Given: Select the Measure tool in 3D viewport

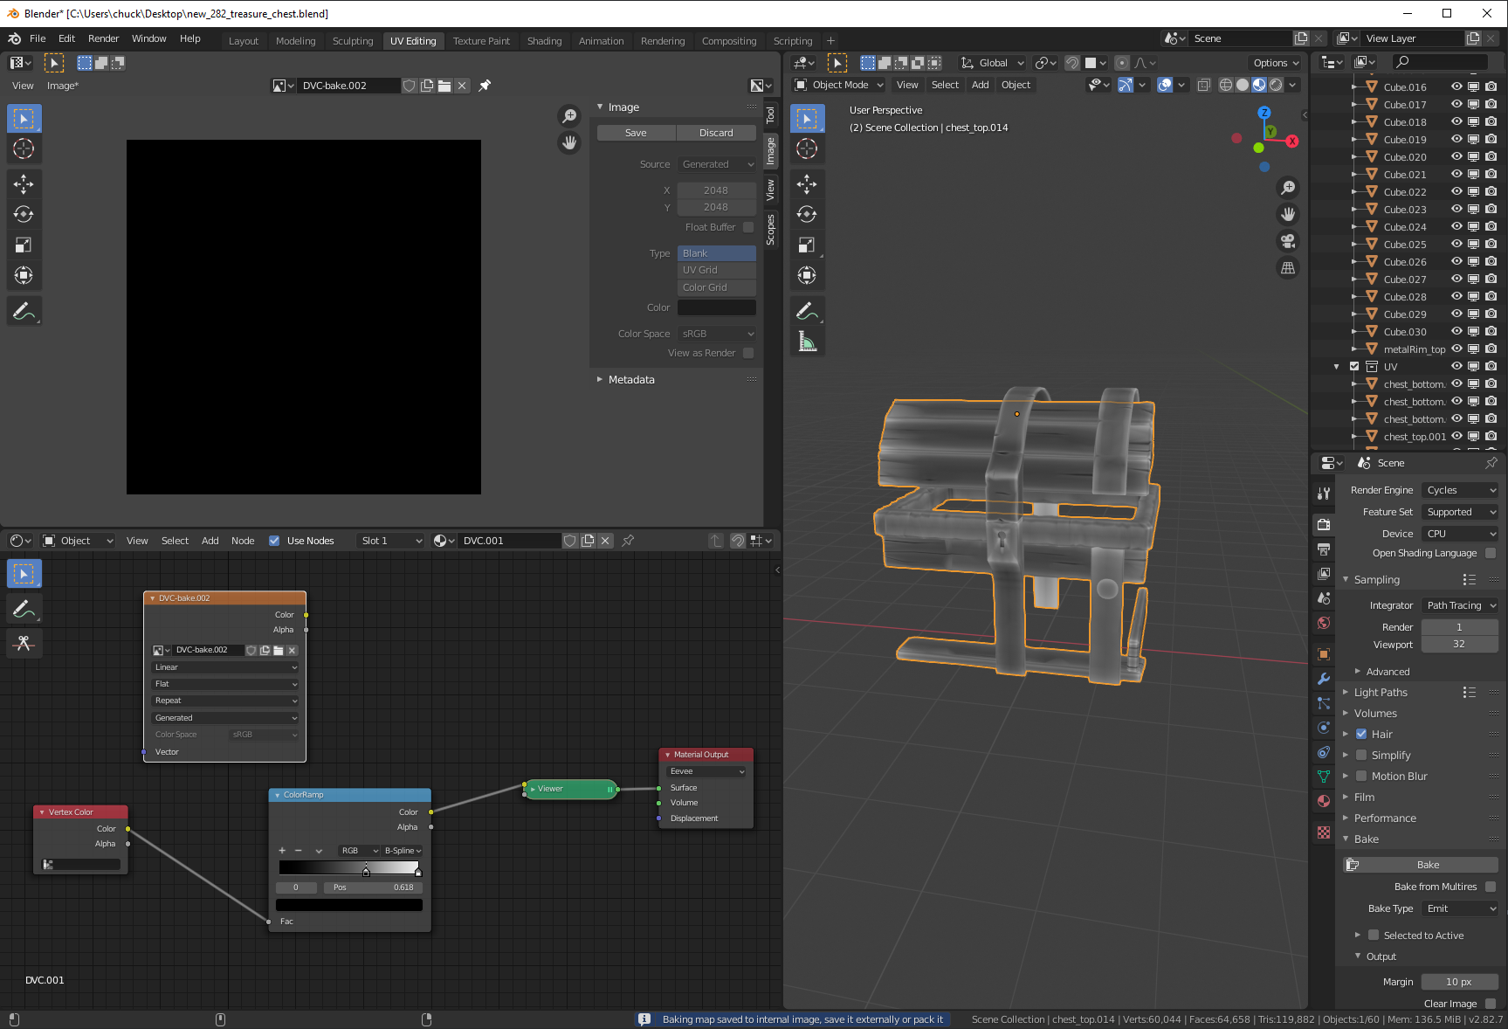Looking at the screenshot, I should (x=807, y=342).
